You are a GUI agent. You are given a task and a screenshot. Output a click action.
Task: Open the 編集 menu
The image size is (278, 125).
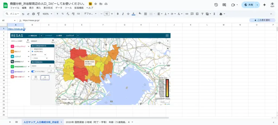pyautogui.click(x=24, y=8)
